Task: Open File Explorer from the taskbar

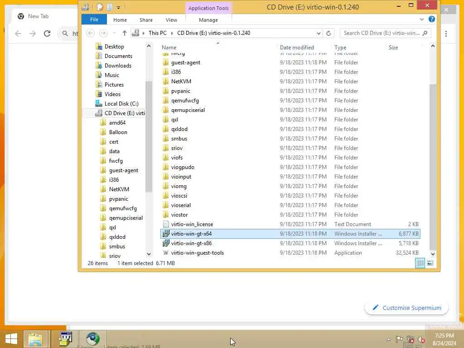Action: (x=35, y=339)
